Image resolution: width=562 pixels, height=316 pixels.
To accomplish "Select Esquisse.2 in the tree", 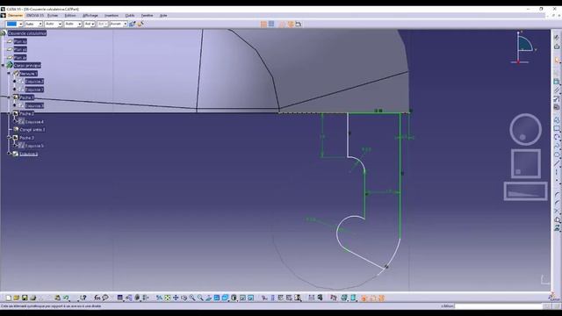I will tap(34, 82).
